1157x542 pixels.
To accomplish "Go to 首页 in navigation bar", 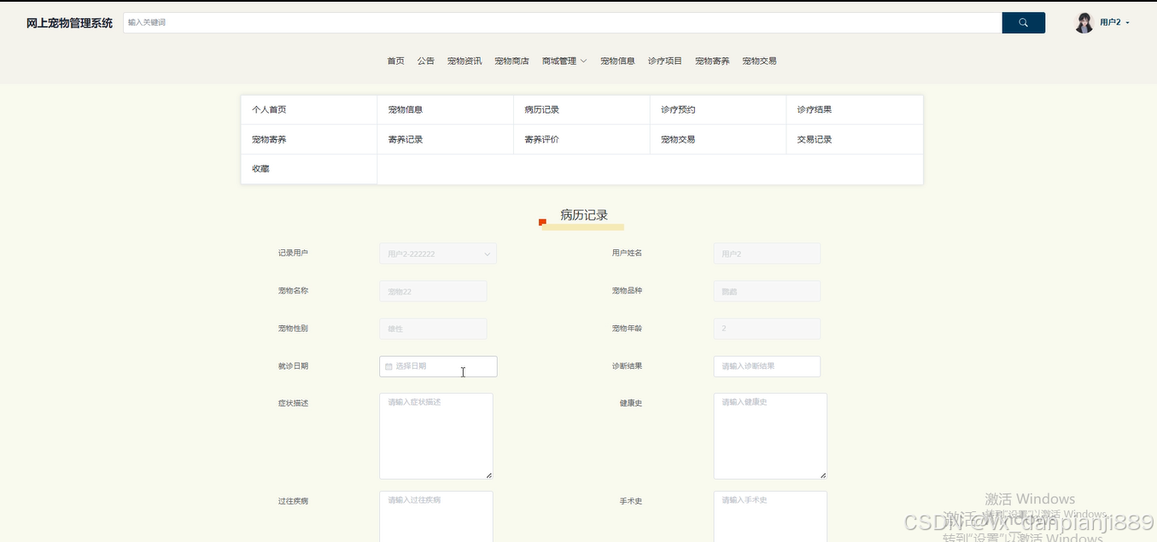I will pyautogui.click(x=395, y=61).
